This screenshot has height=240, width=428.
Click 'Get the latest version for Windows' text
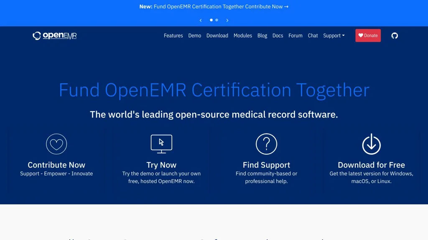pyautogui.click(x=371, y=174)
